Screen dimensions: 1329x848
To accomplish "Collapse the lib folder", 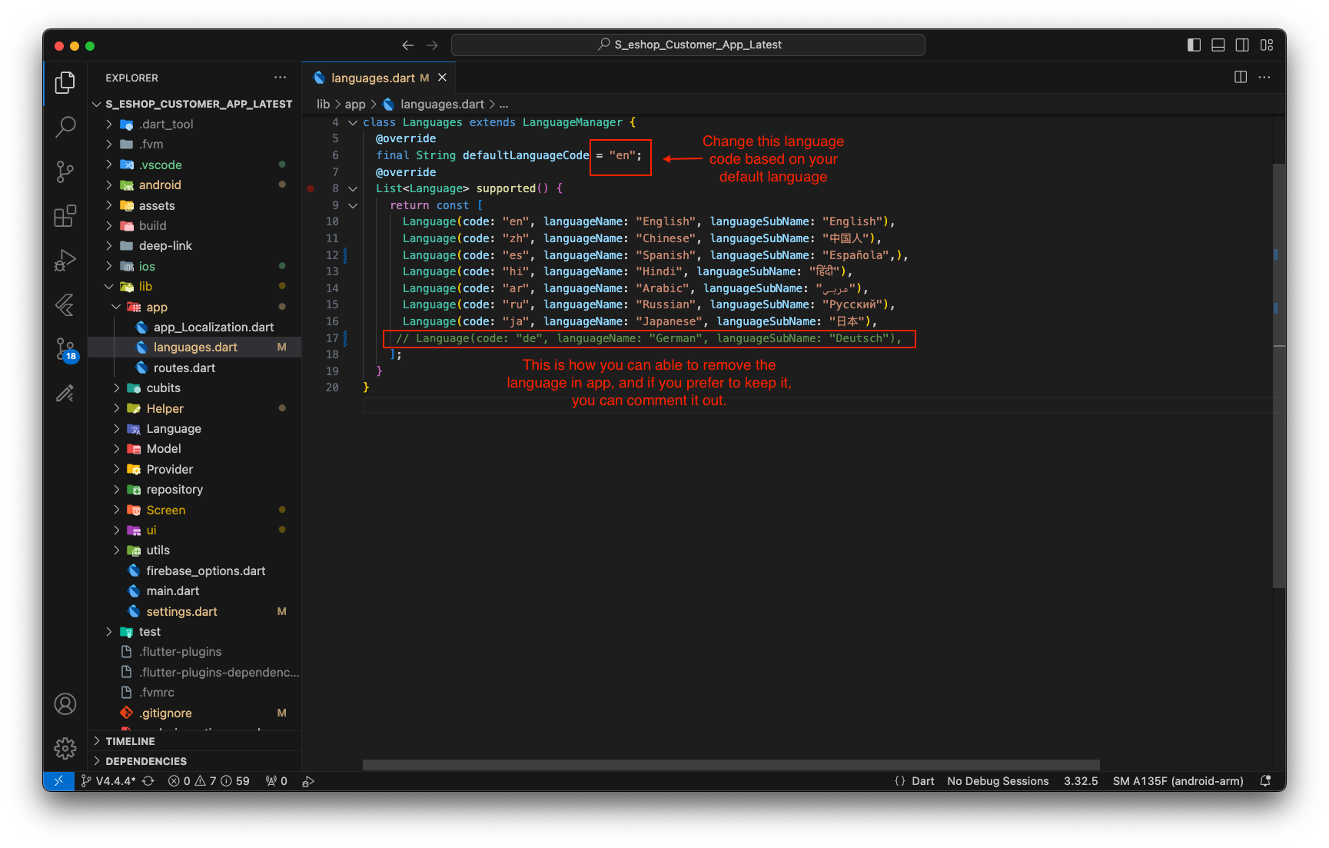I will [145, 287].
